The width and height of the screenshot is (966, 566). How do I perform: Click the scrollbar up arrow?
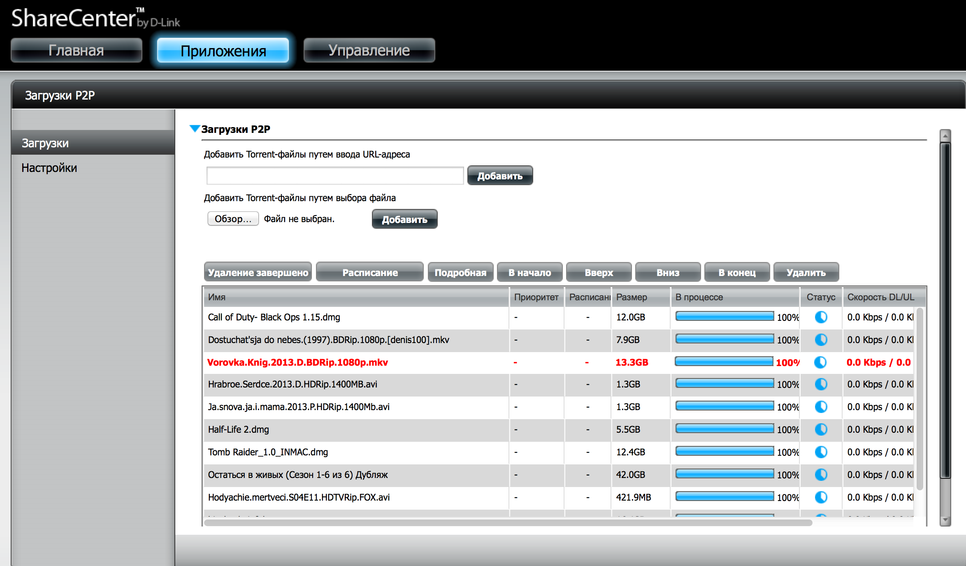click(x=945, y=136)
